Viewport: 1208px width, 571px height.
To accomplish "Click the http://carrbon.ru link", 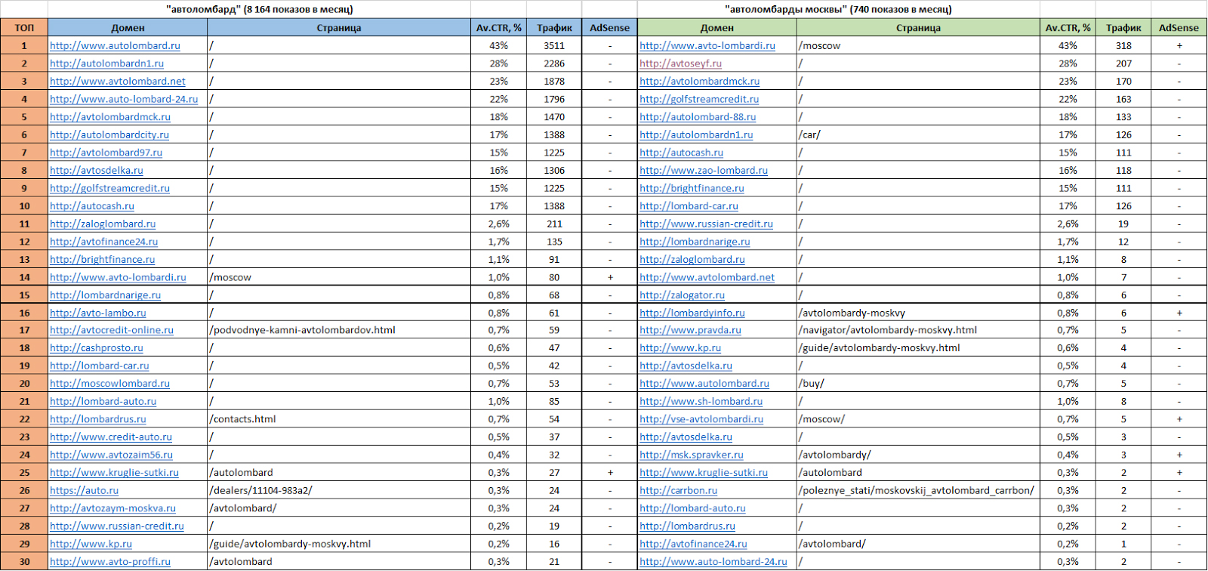I will [679, 490].
